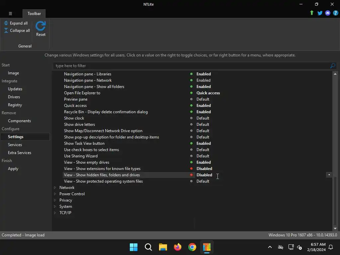Image resolution: width=340 pixels, height=255 pixels.
Task: Go to Image page in sidebar
Action: pos(13,73)
